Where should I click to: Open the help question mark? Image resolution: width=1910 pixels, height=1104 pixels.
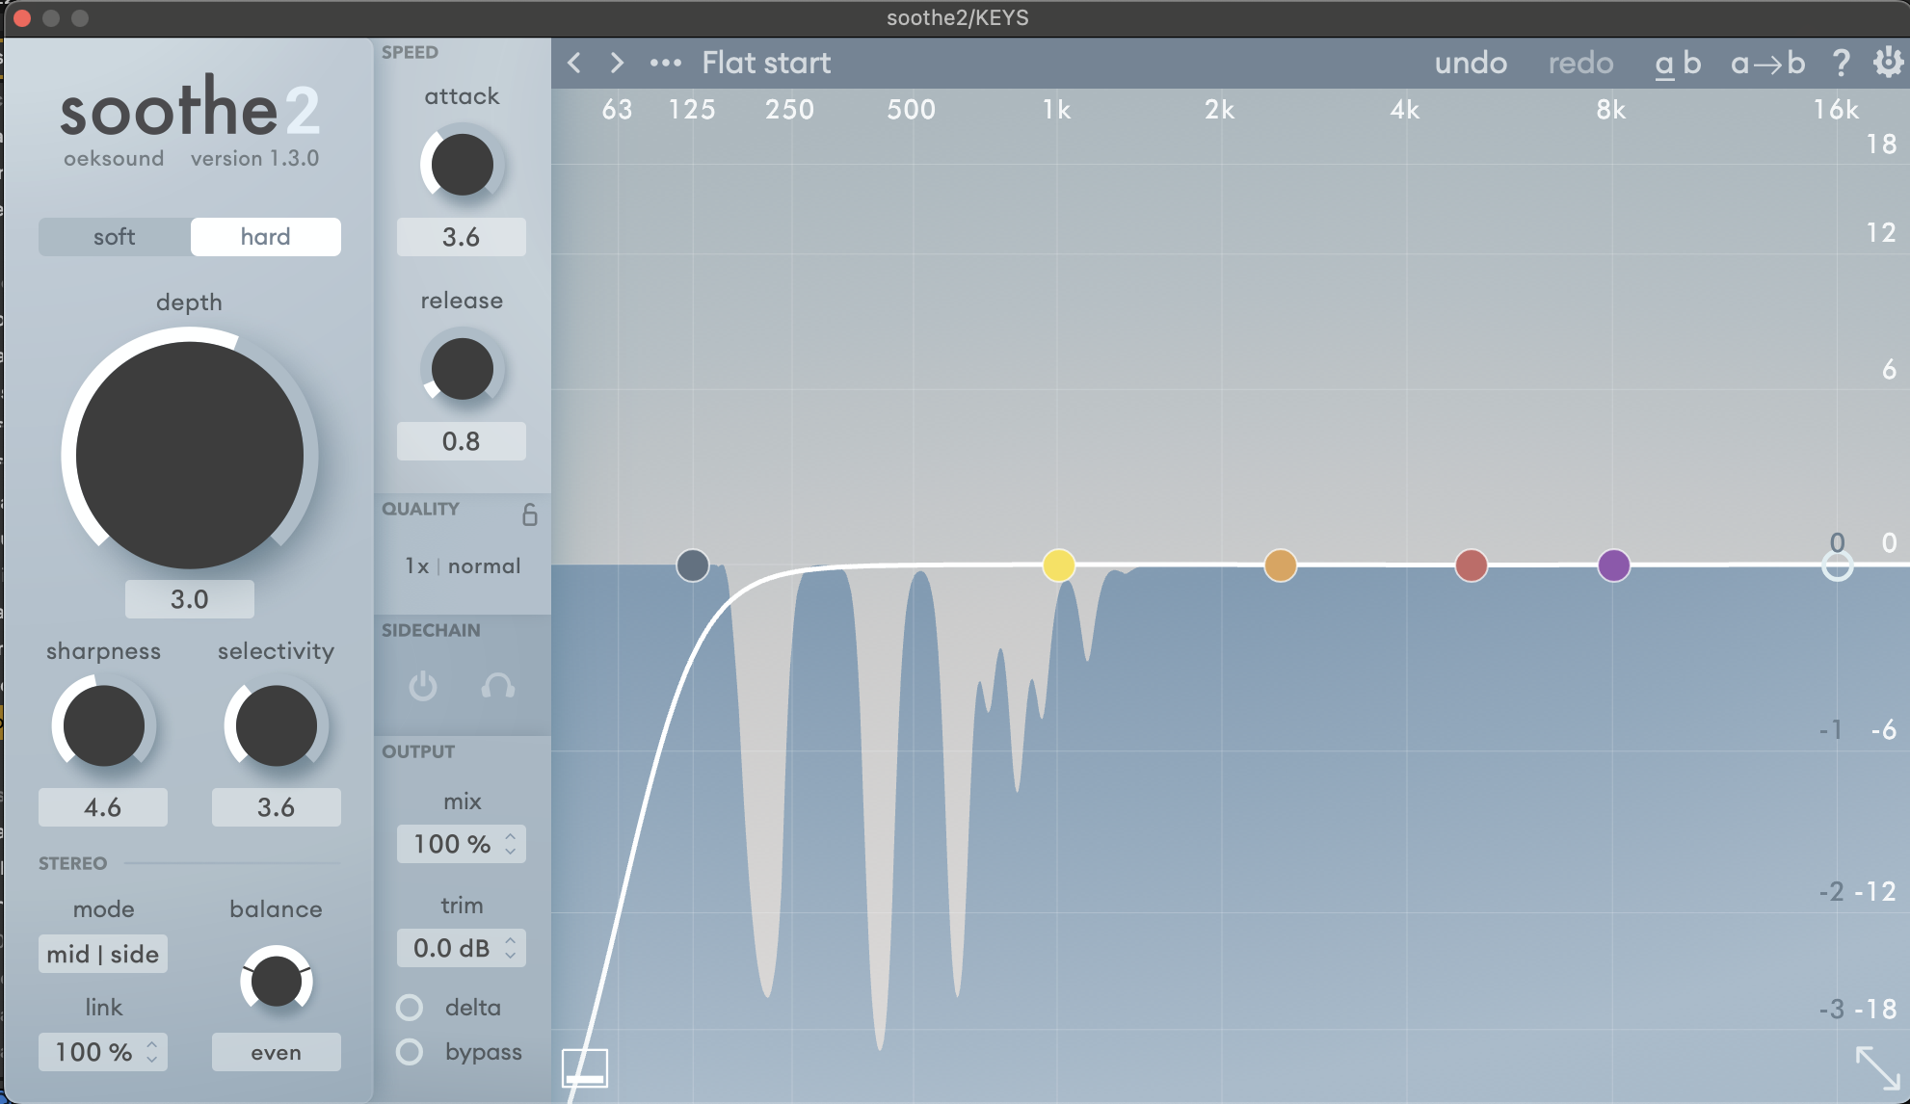point(1841,63)
